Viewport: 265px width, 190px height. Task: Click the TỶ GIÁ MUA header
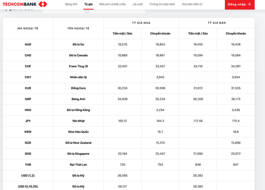click(141, 23)
